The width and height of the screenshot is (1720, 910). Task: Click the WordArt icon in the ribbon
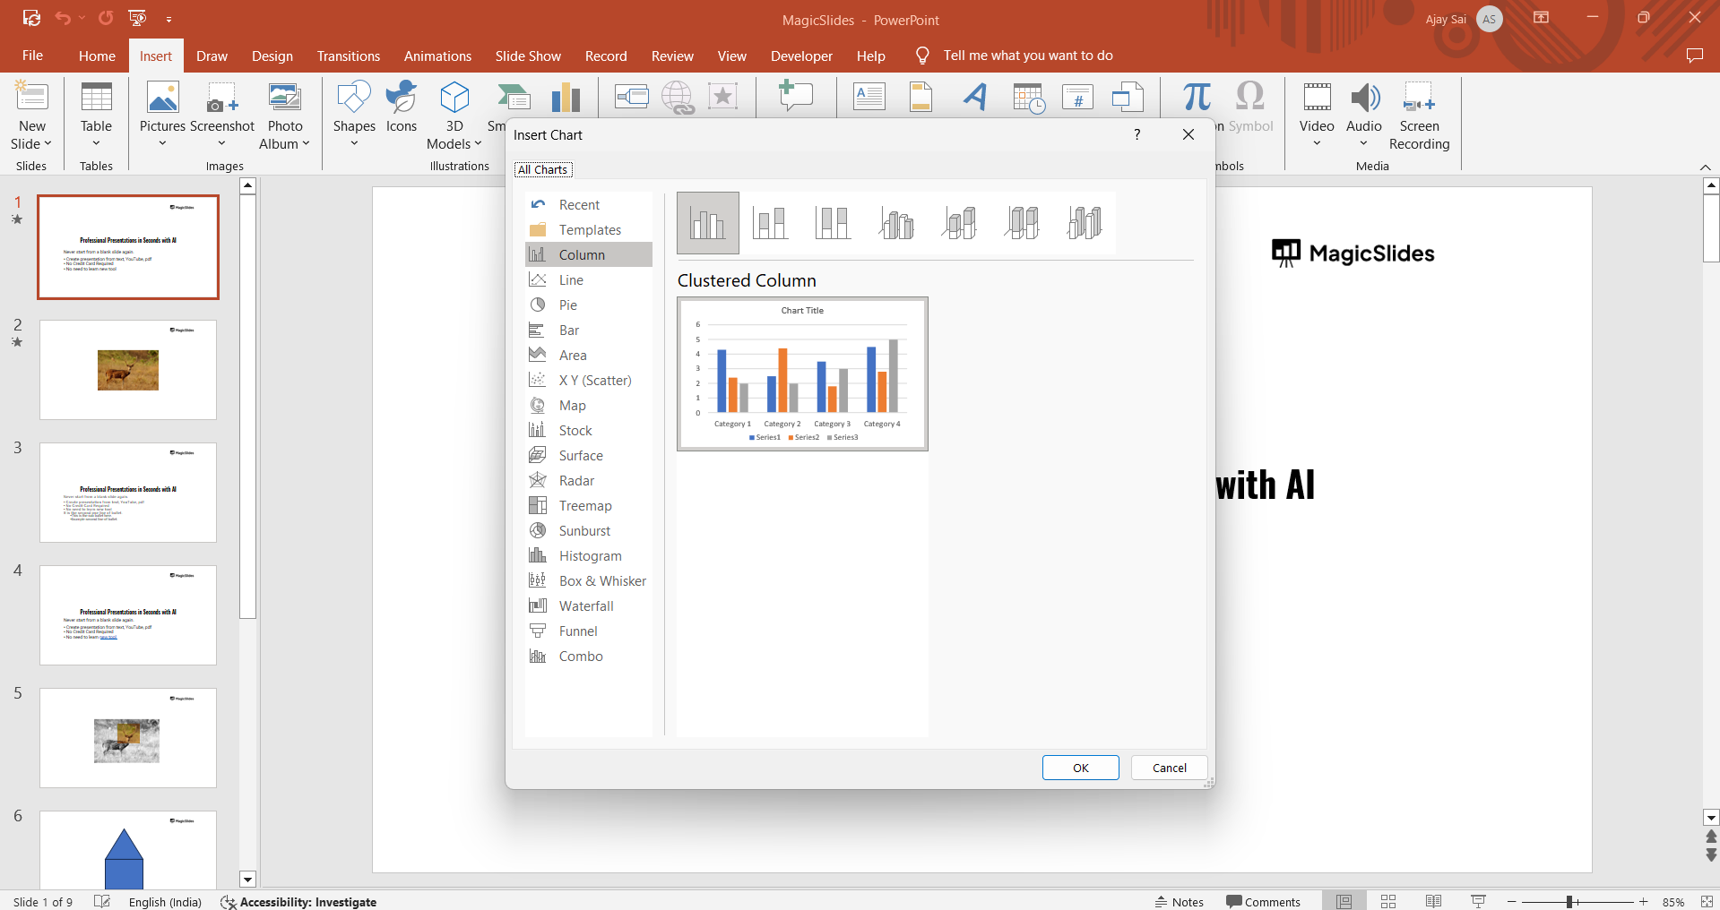coord(975,97)
